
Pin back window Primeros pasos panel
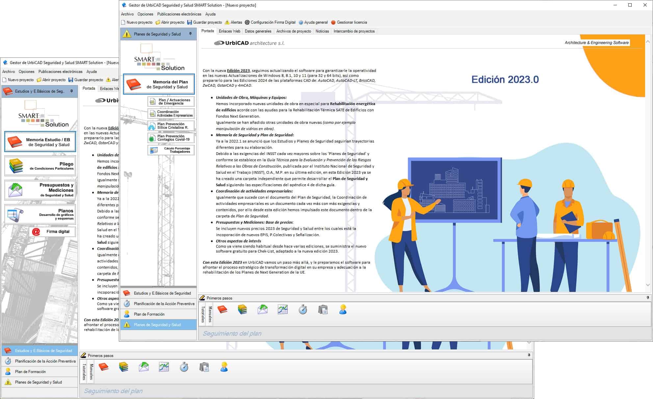(529, 355)
